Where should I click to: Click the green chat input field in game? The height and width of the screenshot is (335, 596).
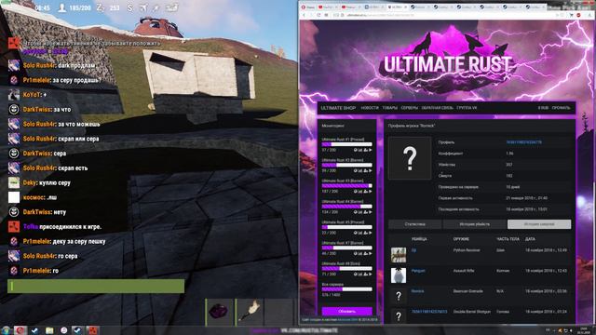pyautogui.click(x=96, y=286)
